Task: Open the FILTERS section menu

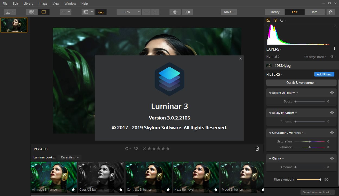Action: coord(274,74)
